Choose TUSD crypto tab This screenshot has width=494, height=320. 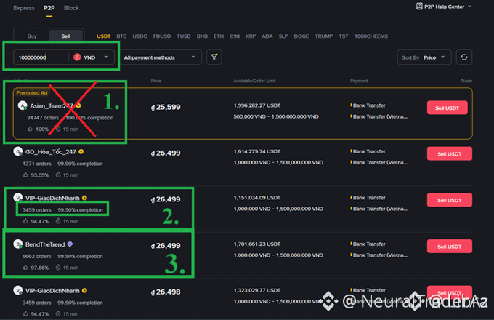tap(183, 36)
